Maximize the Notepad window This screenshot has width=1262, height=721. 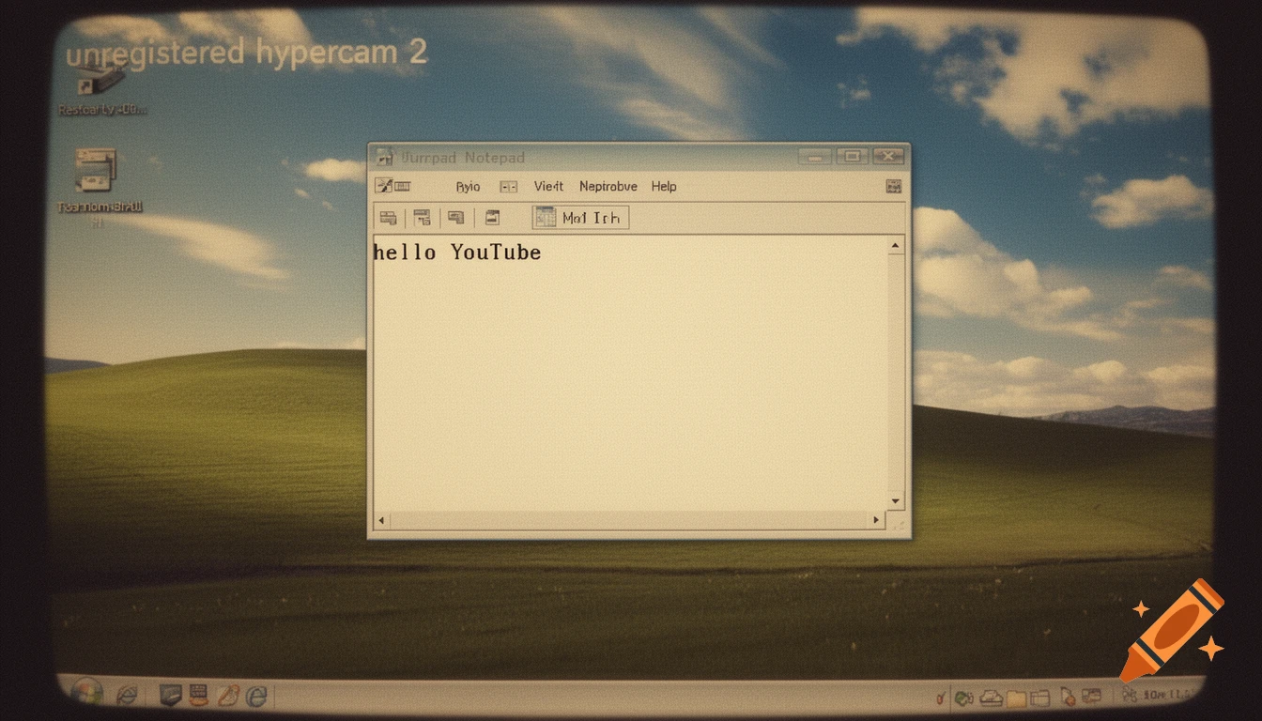coord(852,157)
